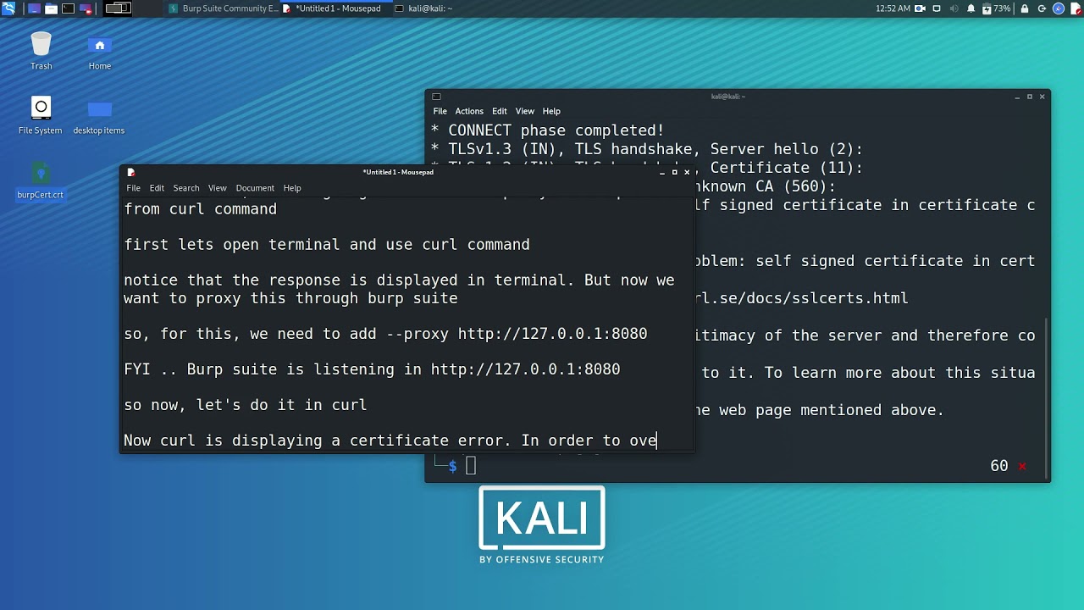Toggle the volume speaker icon in the tray
1084x610 pixels.
954,8
